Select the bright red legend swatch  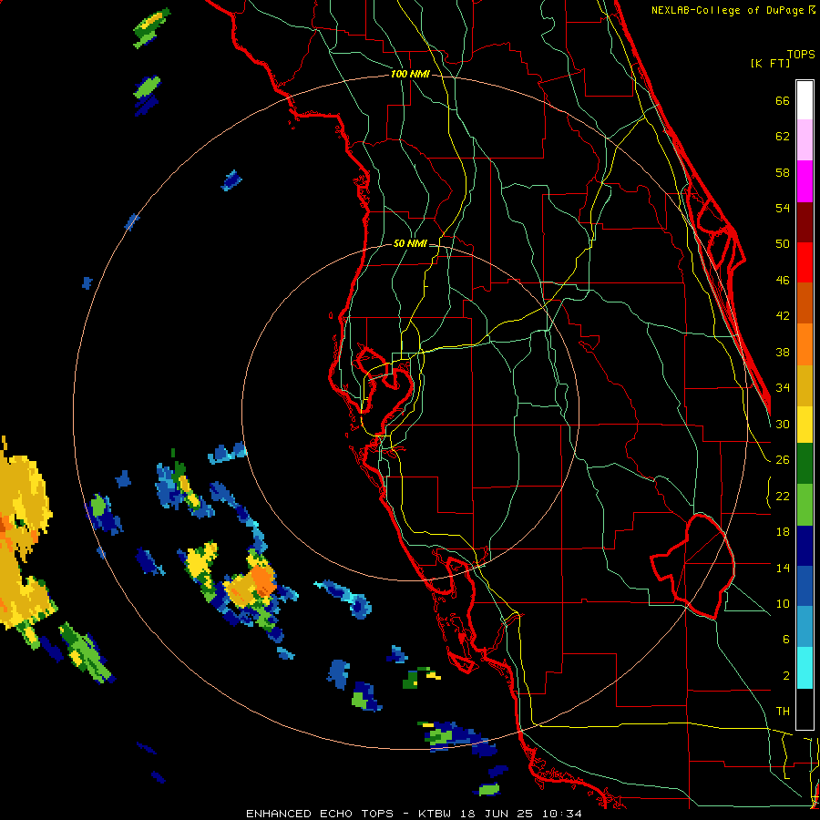point(805,262)
